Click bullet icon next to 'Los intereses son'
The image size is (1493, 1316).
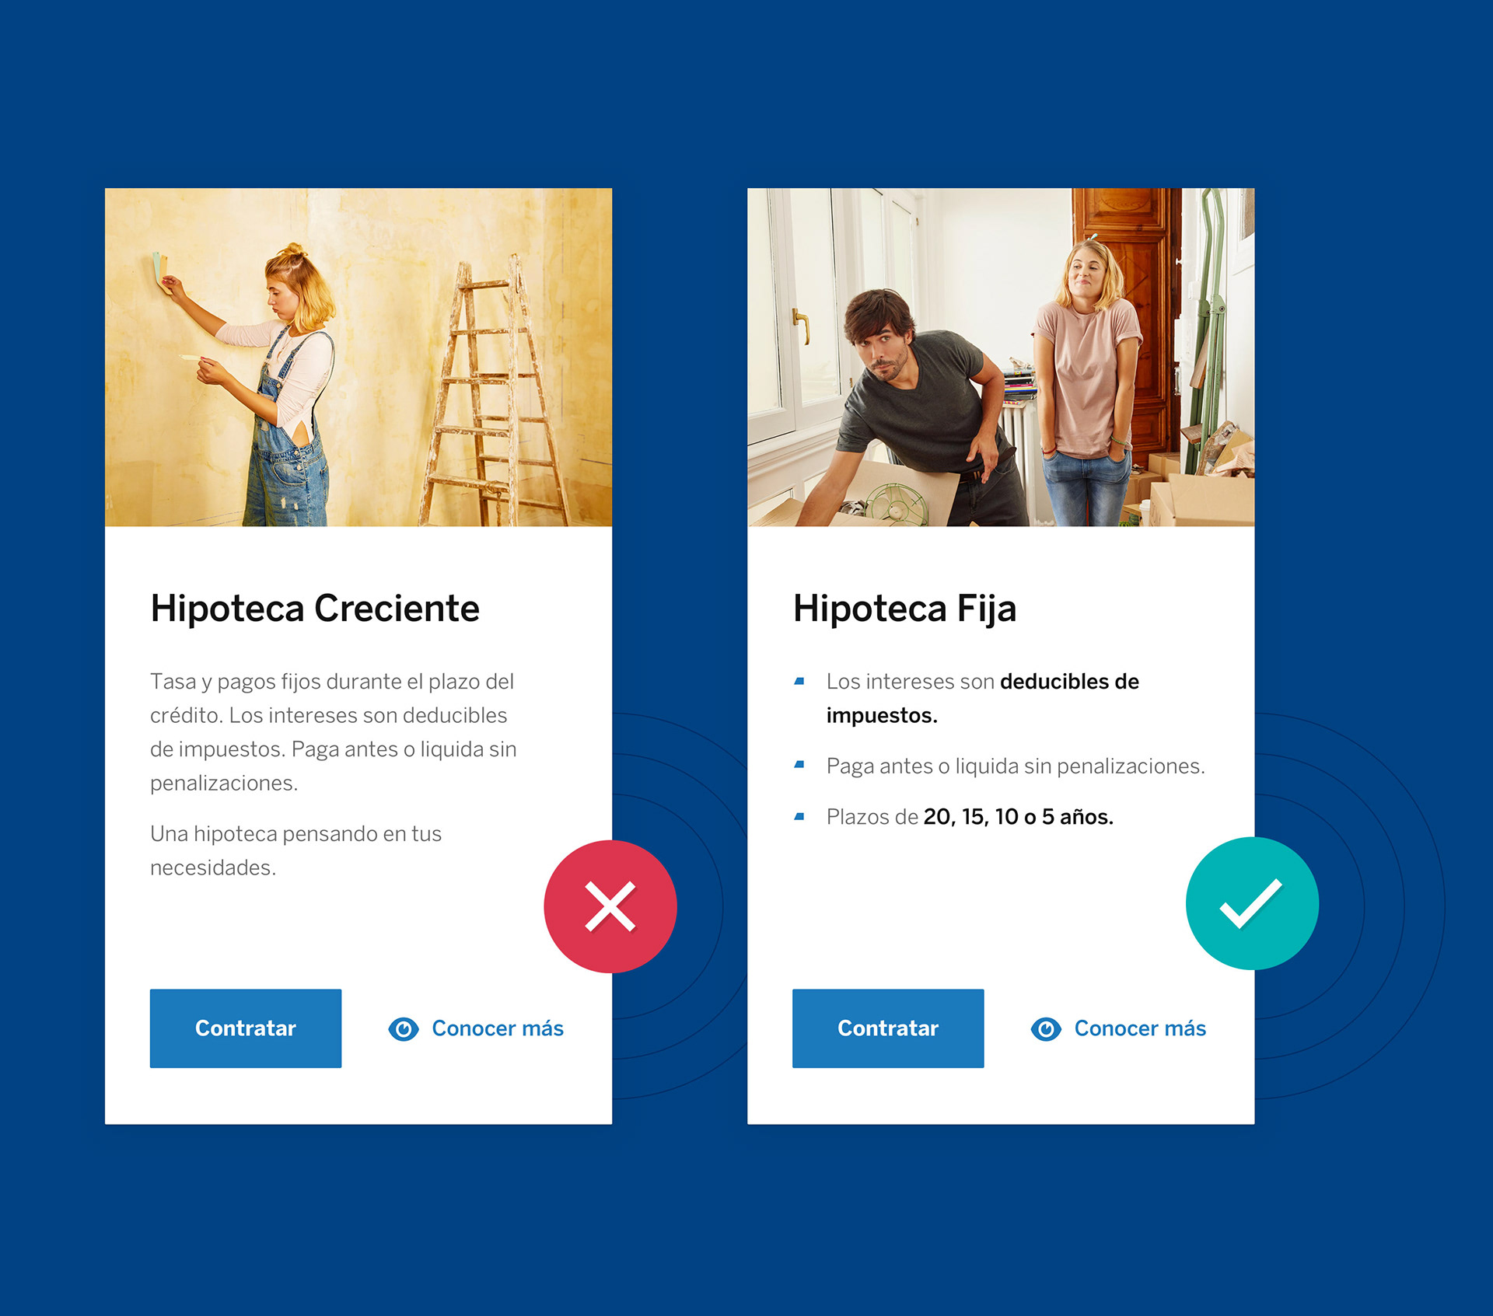click(799, 682)
